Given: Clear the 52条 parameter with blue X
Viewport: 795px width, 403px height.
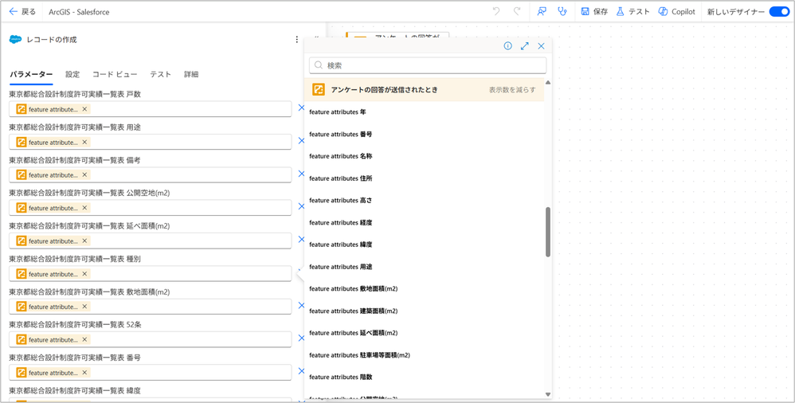Looking at the screenshot, I should [300, 338].
